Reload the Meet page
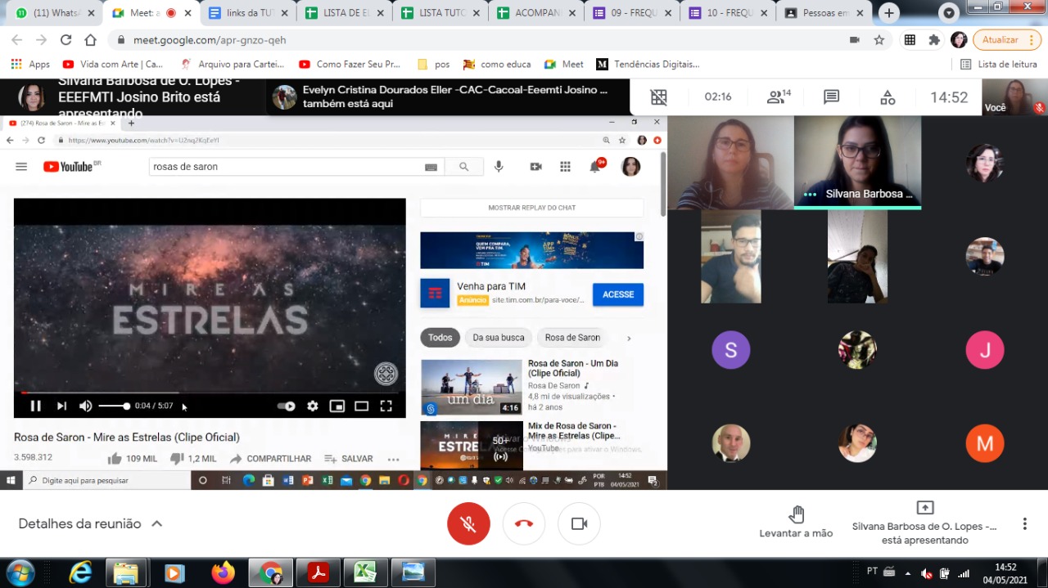Screen dimensions: 1048x588 click(65, 40)
